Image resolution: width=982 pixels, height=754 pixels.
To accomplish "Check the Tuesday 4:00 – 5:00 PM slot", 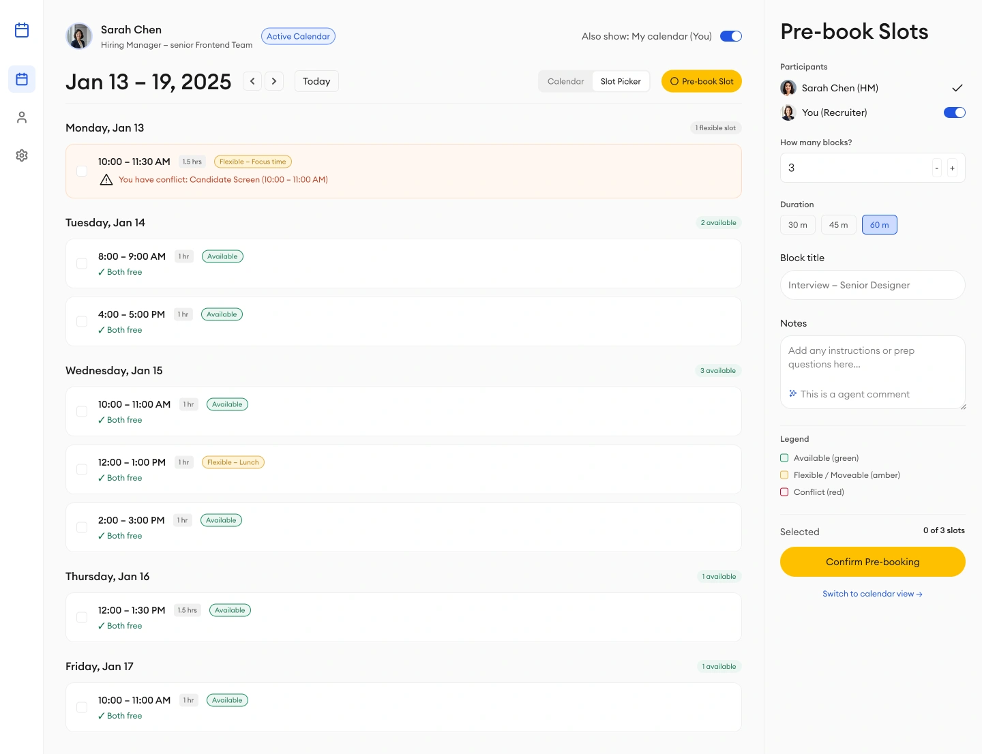I will (82, 321).
